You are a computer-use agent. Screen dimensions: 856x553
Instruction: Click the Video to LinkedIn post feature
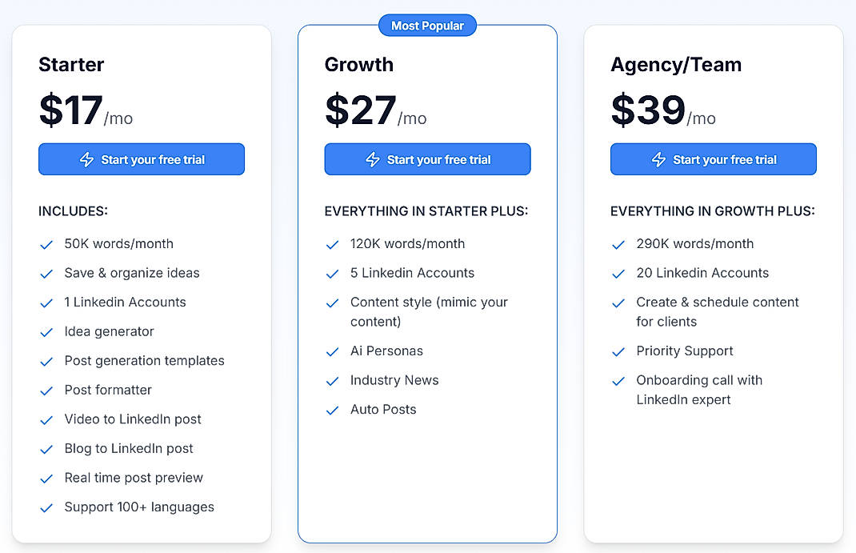133,419
